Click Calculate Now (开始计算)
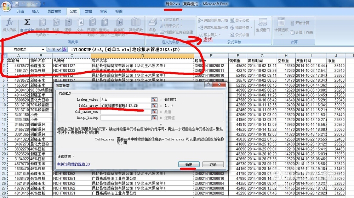Screen dimensions: 354x198 (x=300, y=23)
